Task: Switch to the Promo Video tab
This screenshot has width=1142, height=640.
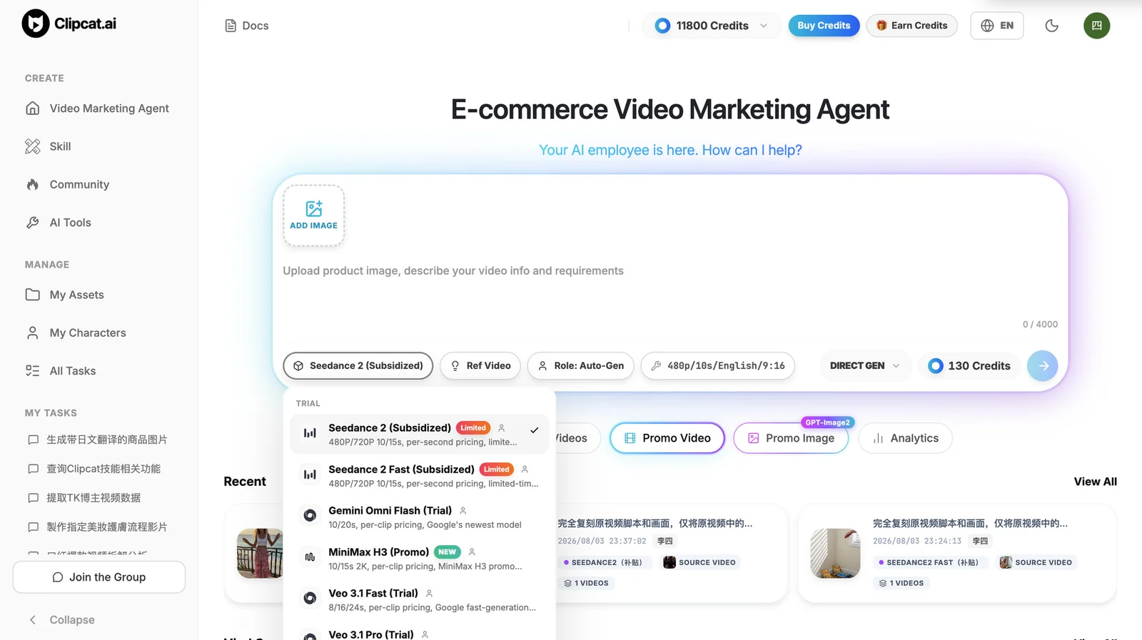Action: (667, 438)
